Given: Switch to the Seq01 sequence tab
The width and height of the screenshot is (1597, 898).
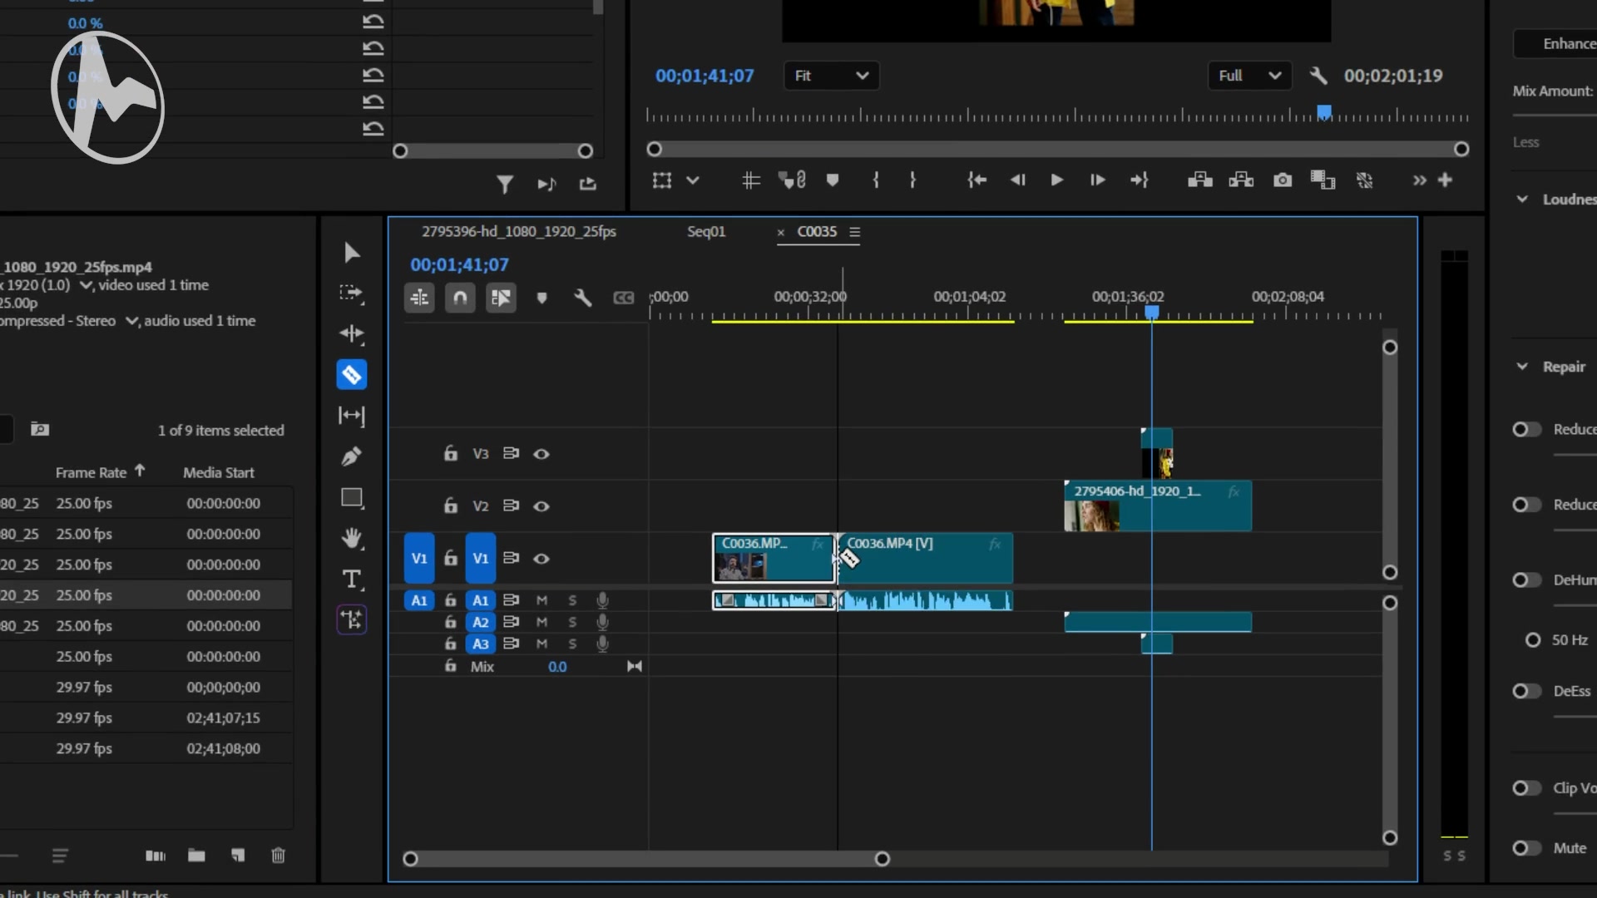Looking at the screenshot, I should pos(706,232).
